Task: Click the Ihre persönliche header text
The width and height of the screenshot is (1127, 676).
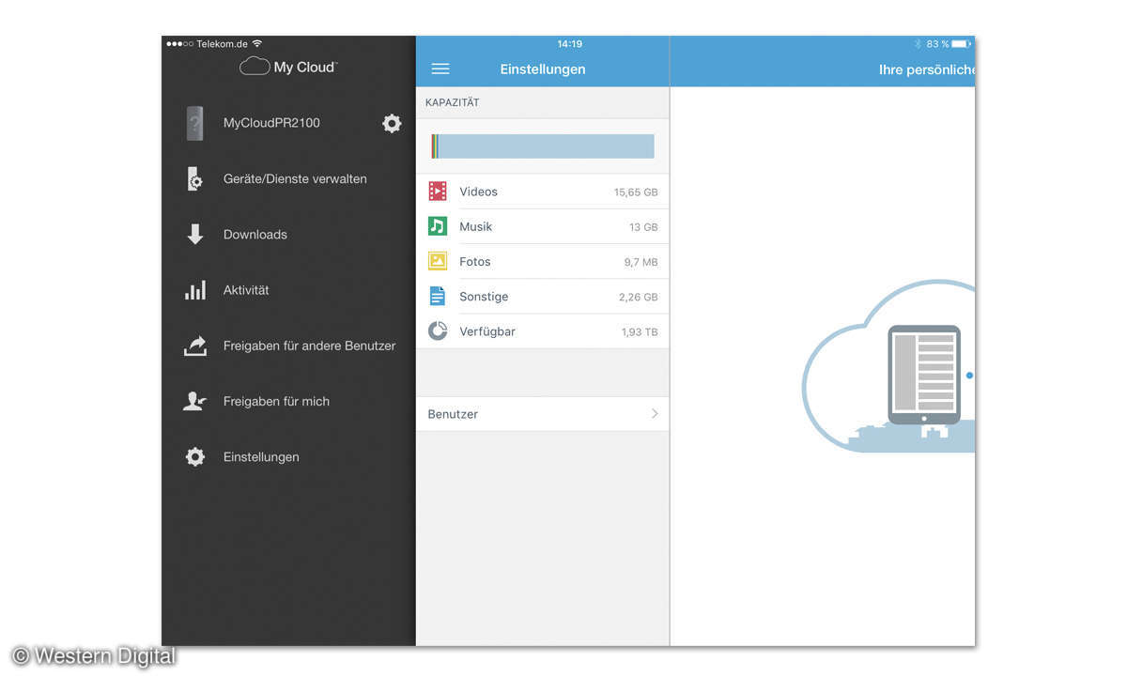Action: click(926, 70)
